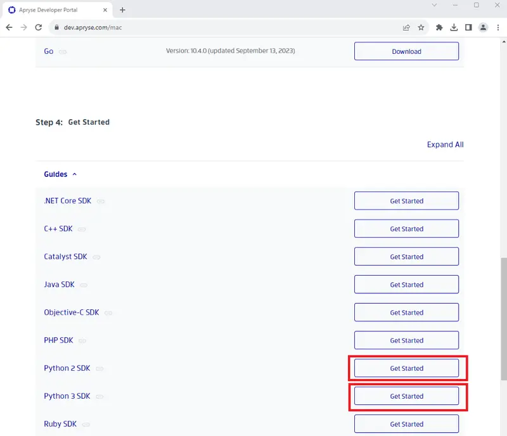Open a new tab with plus icon
507x436 pixels.
coord(122,10)
